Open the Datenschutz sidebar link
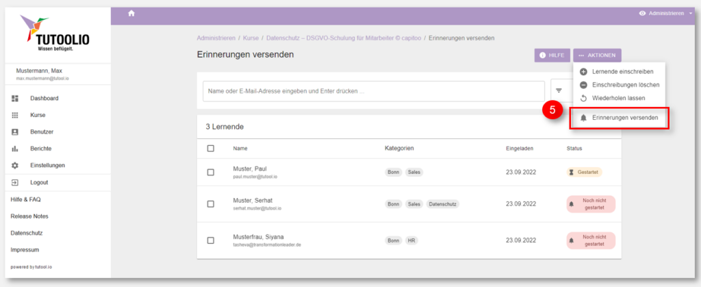This screenshot has width=701, height=287. 27,233
